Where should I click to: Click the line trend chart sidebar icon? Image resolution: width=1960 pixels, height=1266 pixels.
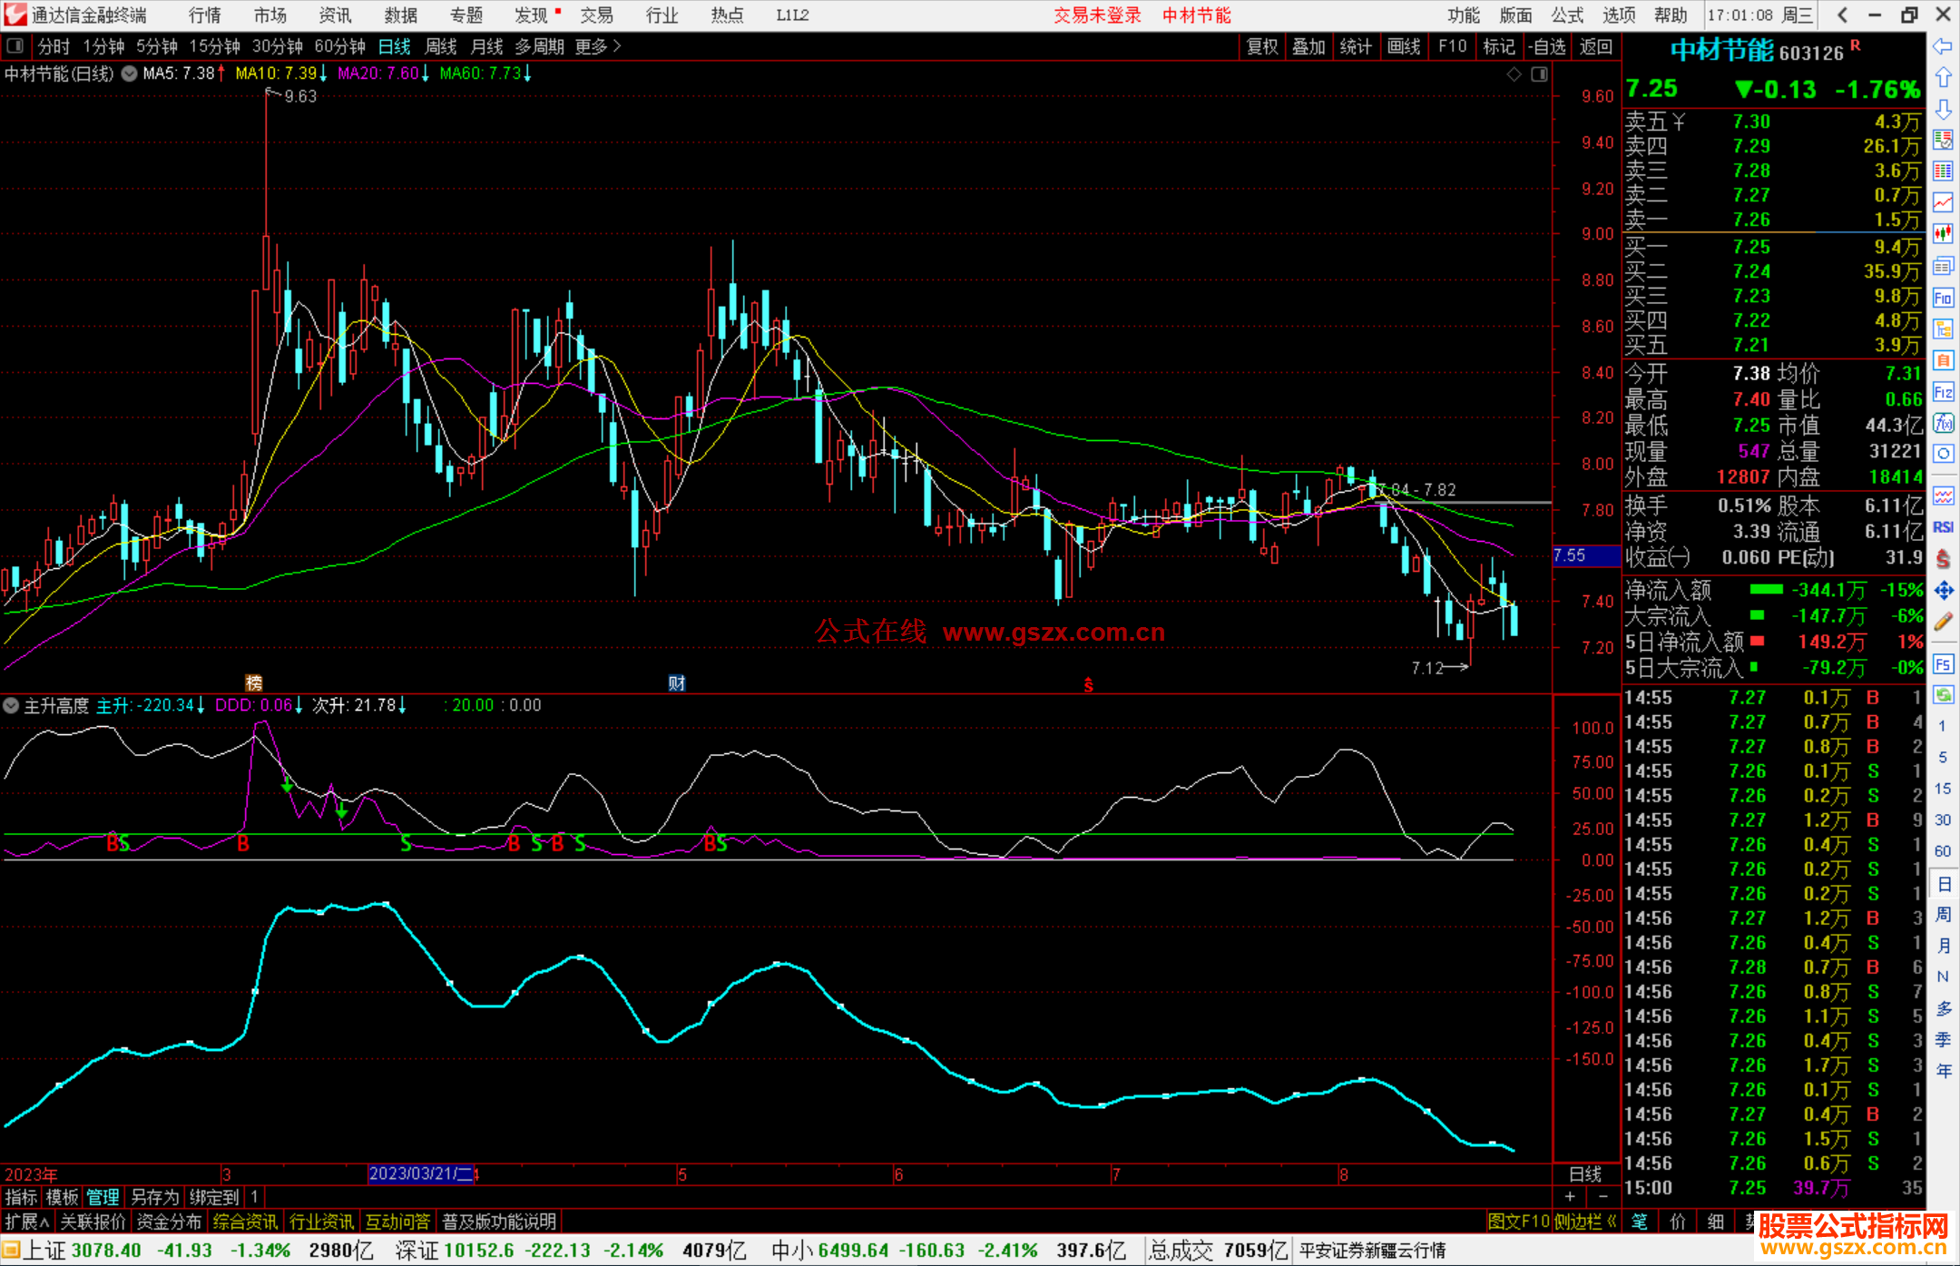coord(1943,201)
